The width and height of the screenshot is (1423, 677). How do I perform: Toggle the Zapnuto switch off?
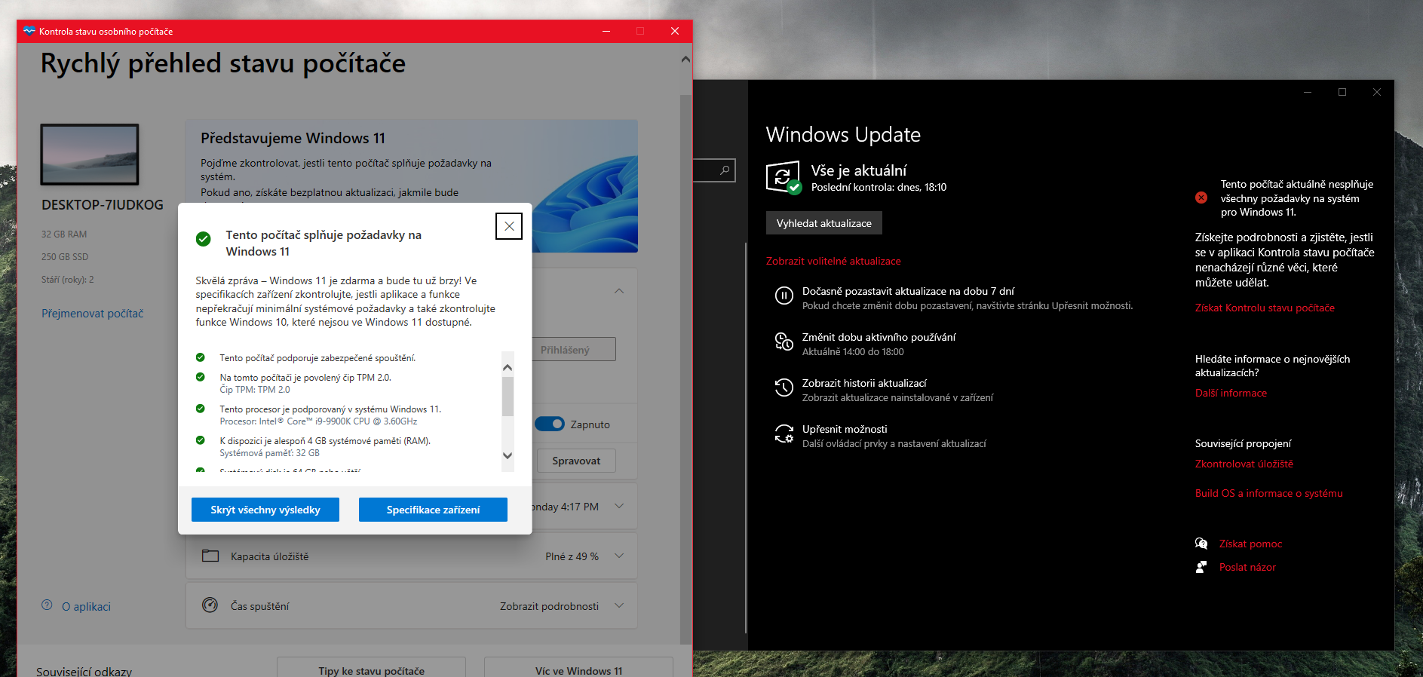[550, 424]
